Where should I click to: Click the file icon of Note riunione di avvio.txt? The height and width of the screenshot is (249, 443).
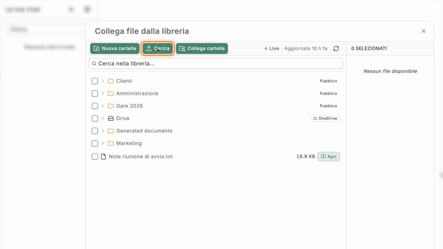pos(103,157)
